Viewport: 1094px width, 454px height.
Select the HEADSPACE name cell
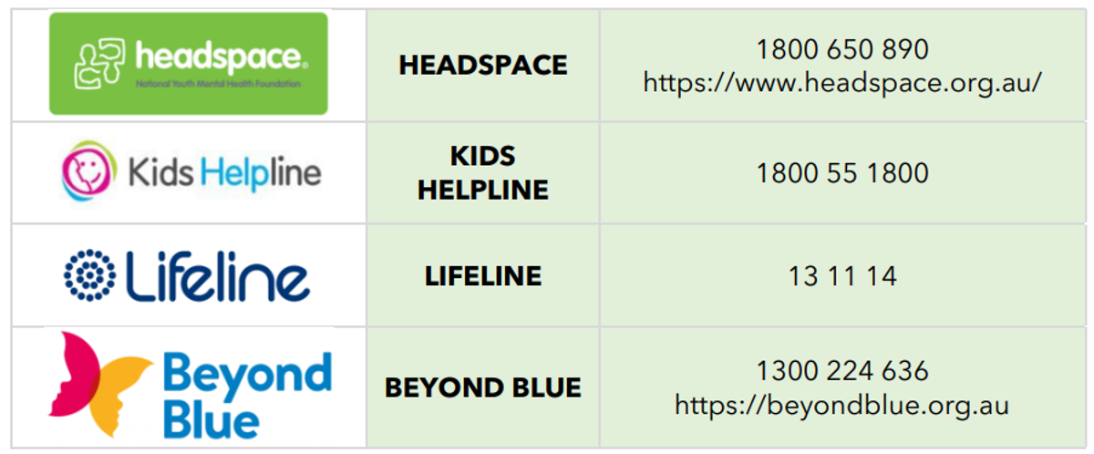coord(483,65)
